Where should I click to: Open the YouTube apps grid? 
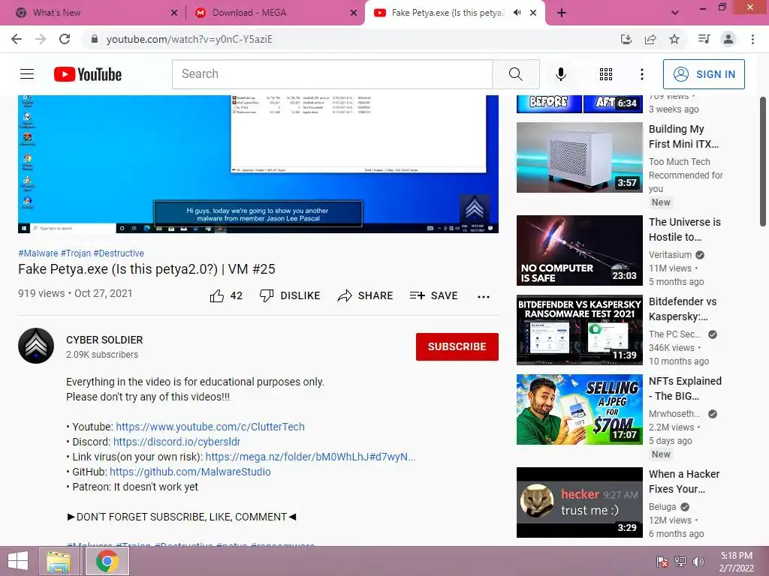(x=606, y=74)
